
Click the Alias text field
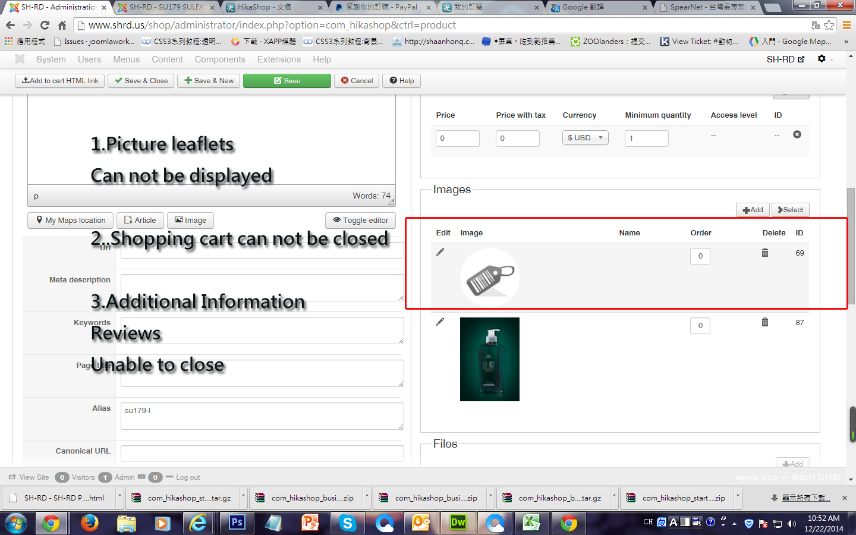click(262, 416)
